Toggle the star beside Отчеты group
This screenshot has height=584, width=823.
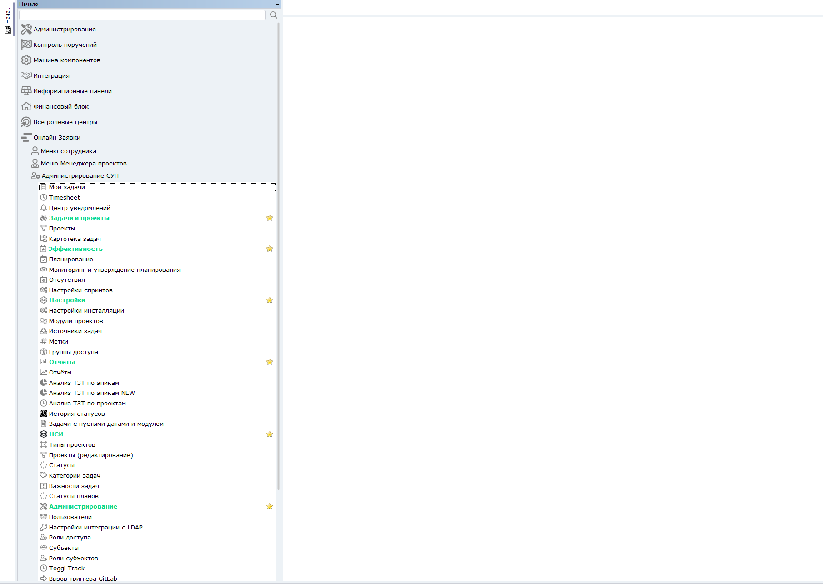pyautogui.click(x=270, y=362)
